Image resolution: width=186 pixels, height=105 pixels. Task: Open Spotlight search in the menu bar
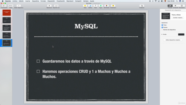coord(177,1)
